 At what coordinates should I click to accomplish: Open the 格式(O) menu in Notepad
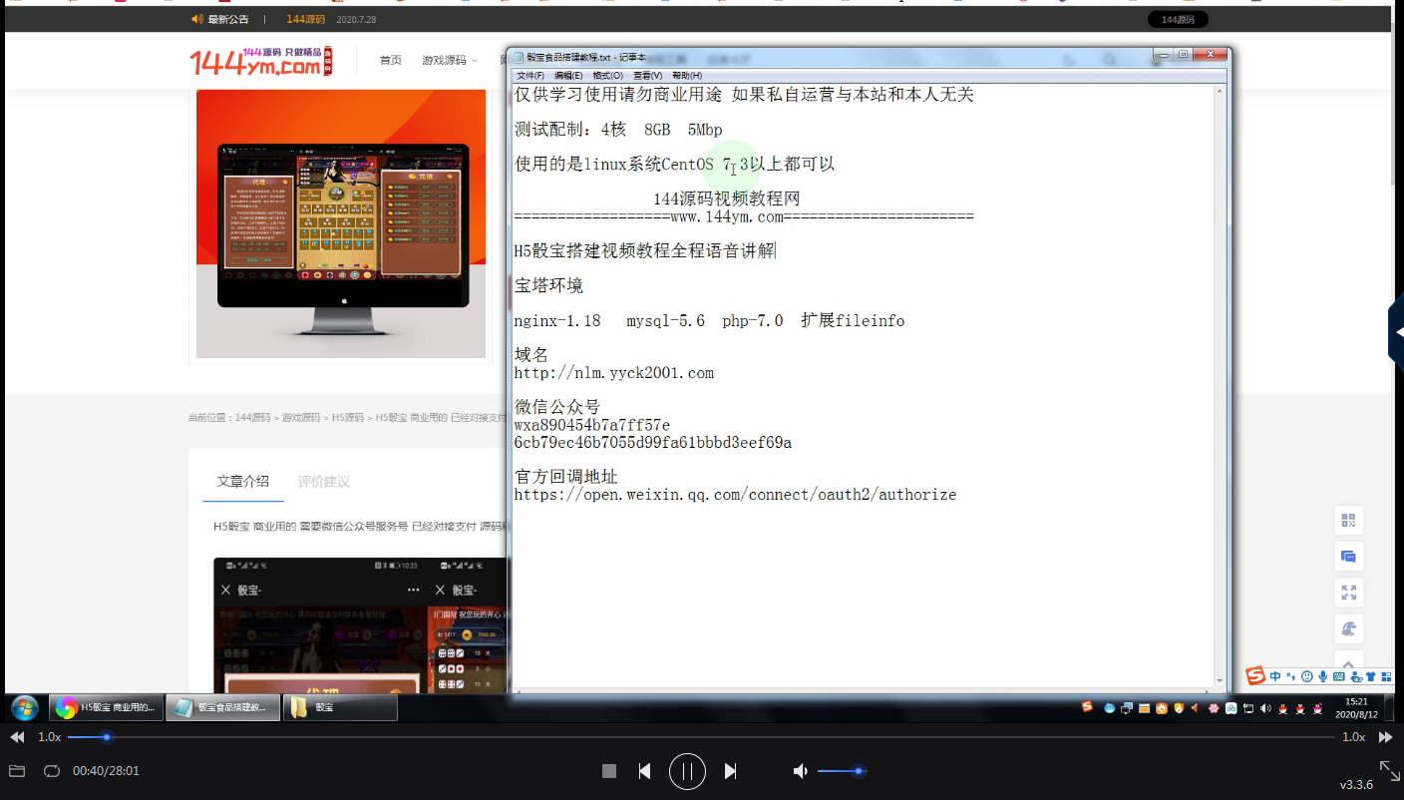[607, 76]
